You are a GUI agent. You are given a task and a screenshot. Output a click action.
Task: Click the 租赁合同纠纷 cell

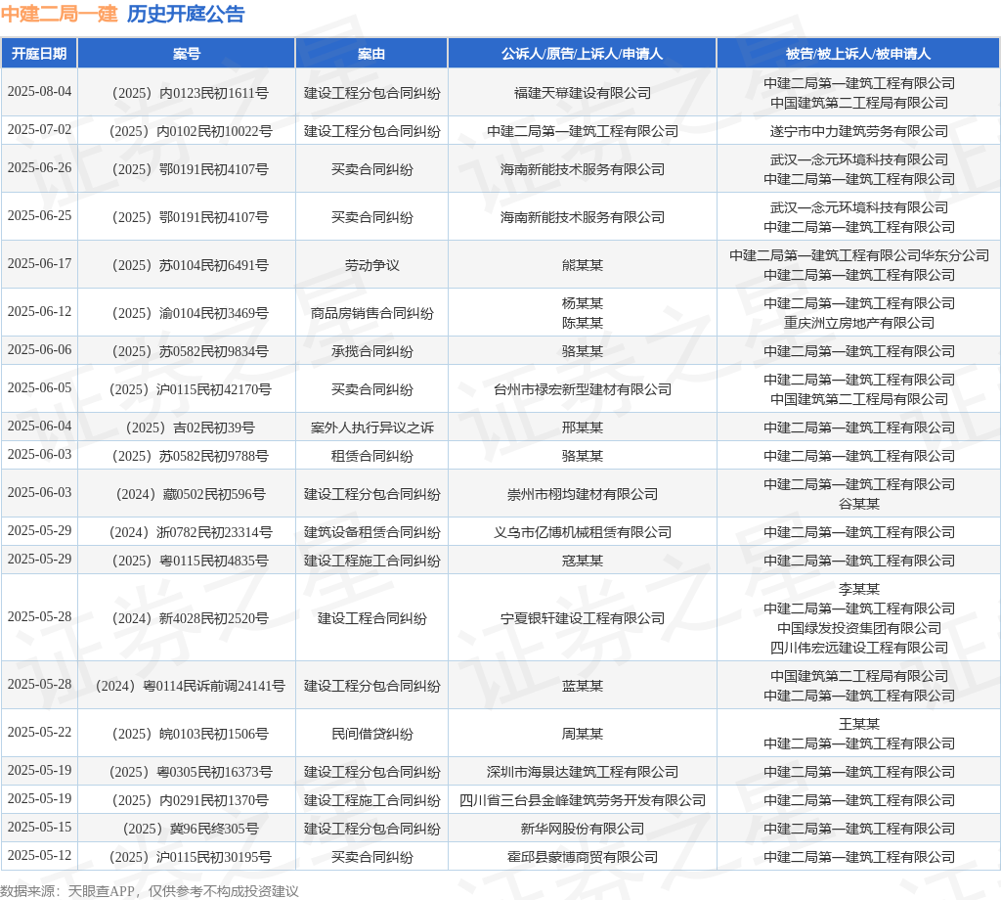(x=371, y=456)
